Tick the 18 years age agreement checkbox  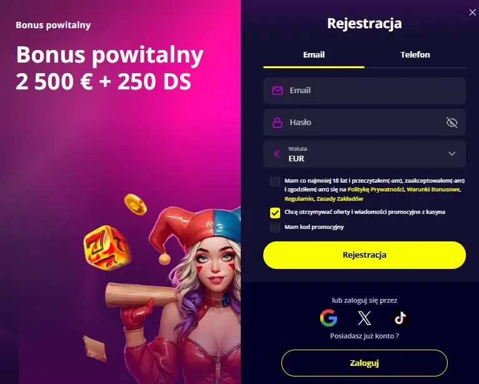coord(275,181)
